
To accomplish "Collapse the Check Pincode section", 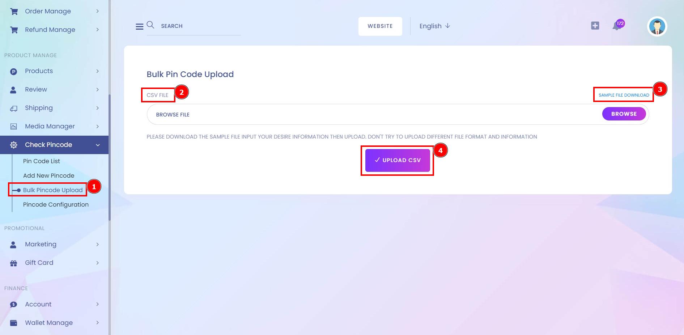I will [x=98, y=145].
